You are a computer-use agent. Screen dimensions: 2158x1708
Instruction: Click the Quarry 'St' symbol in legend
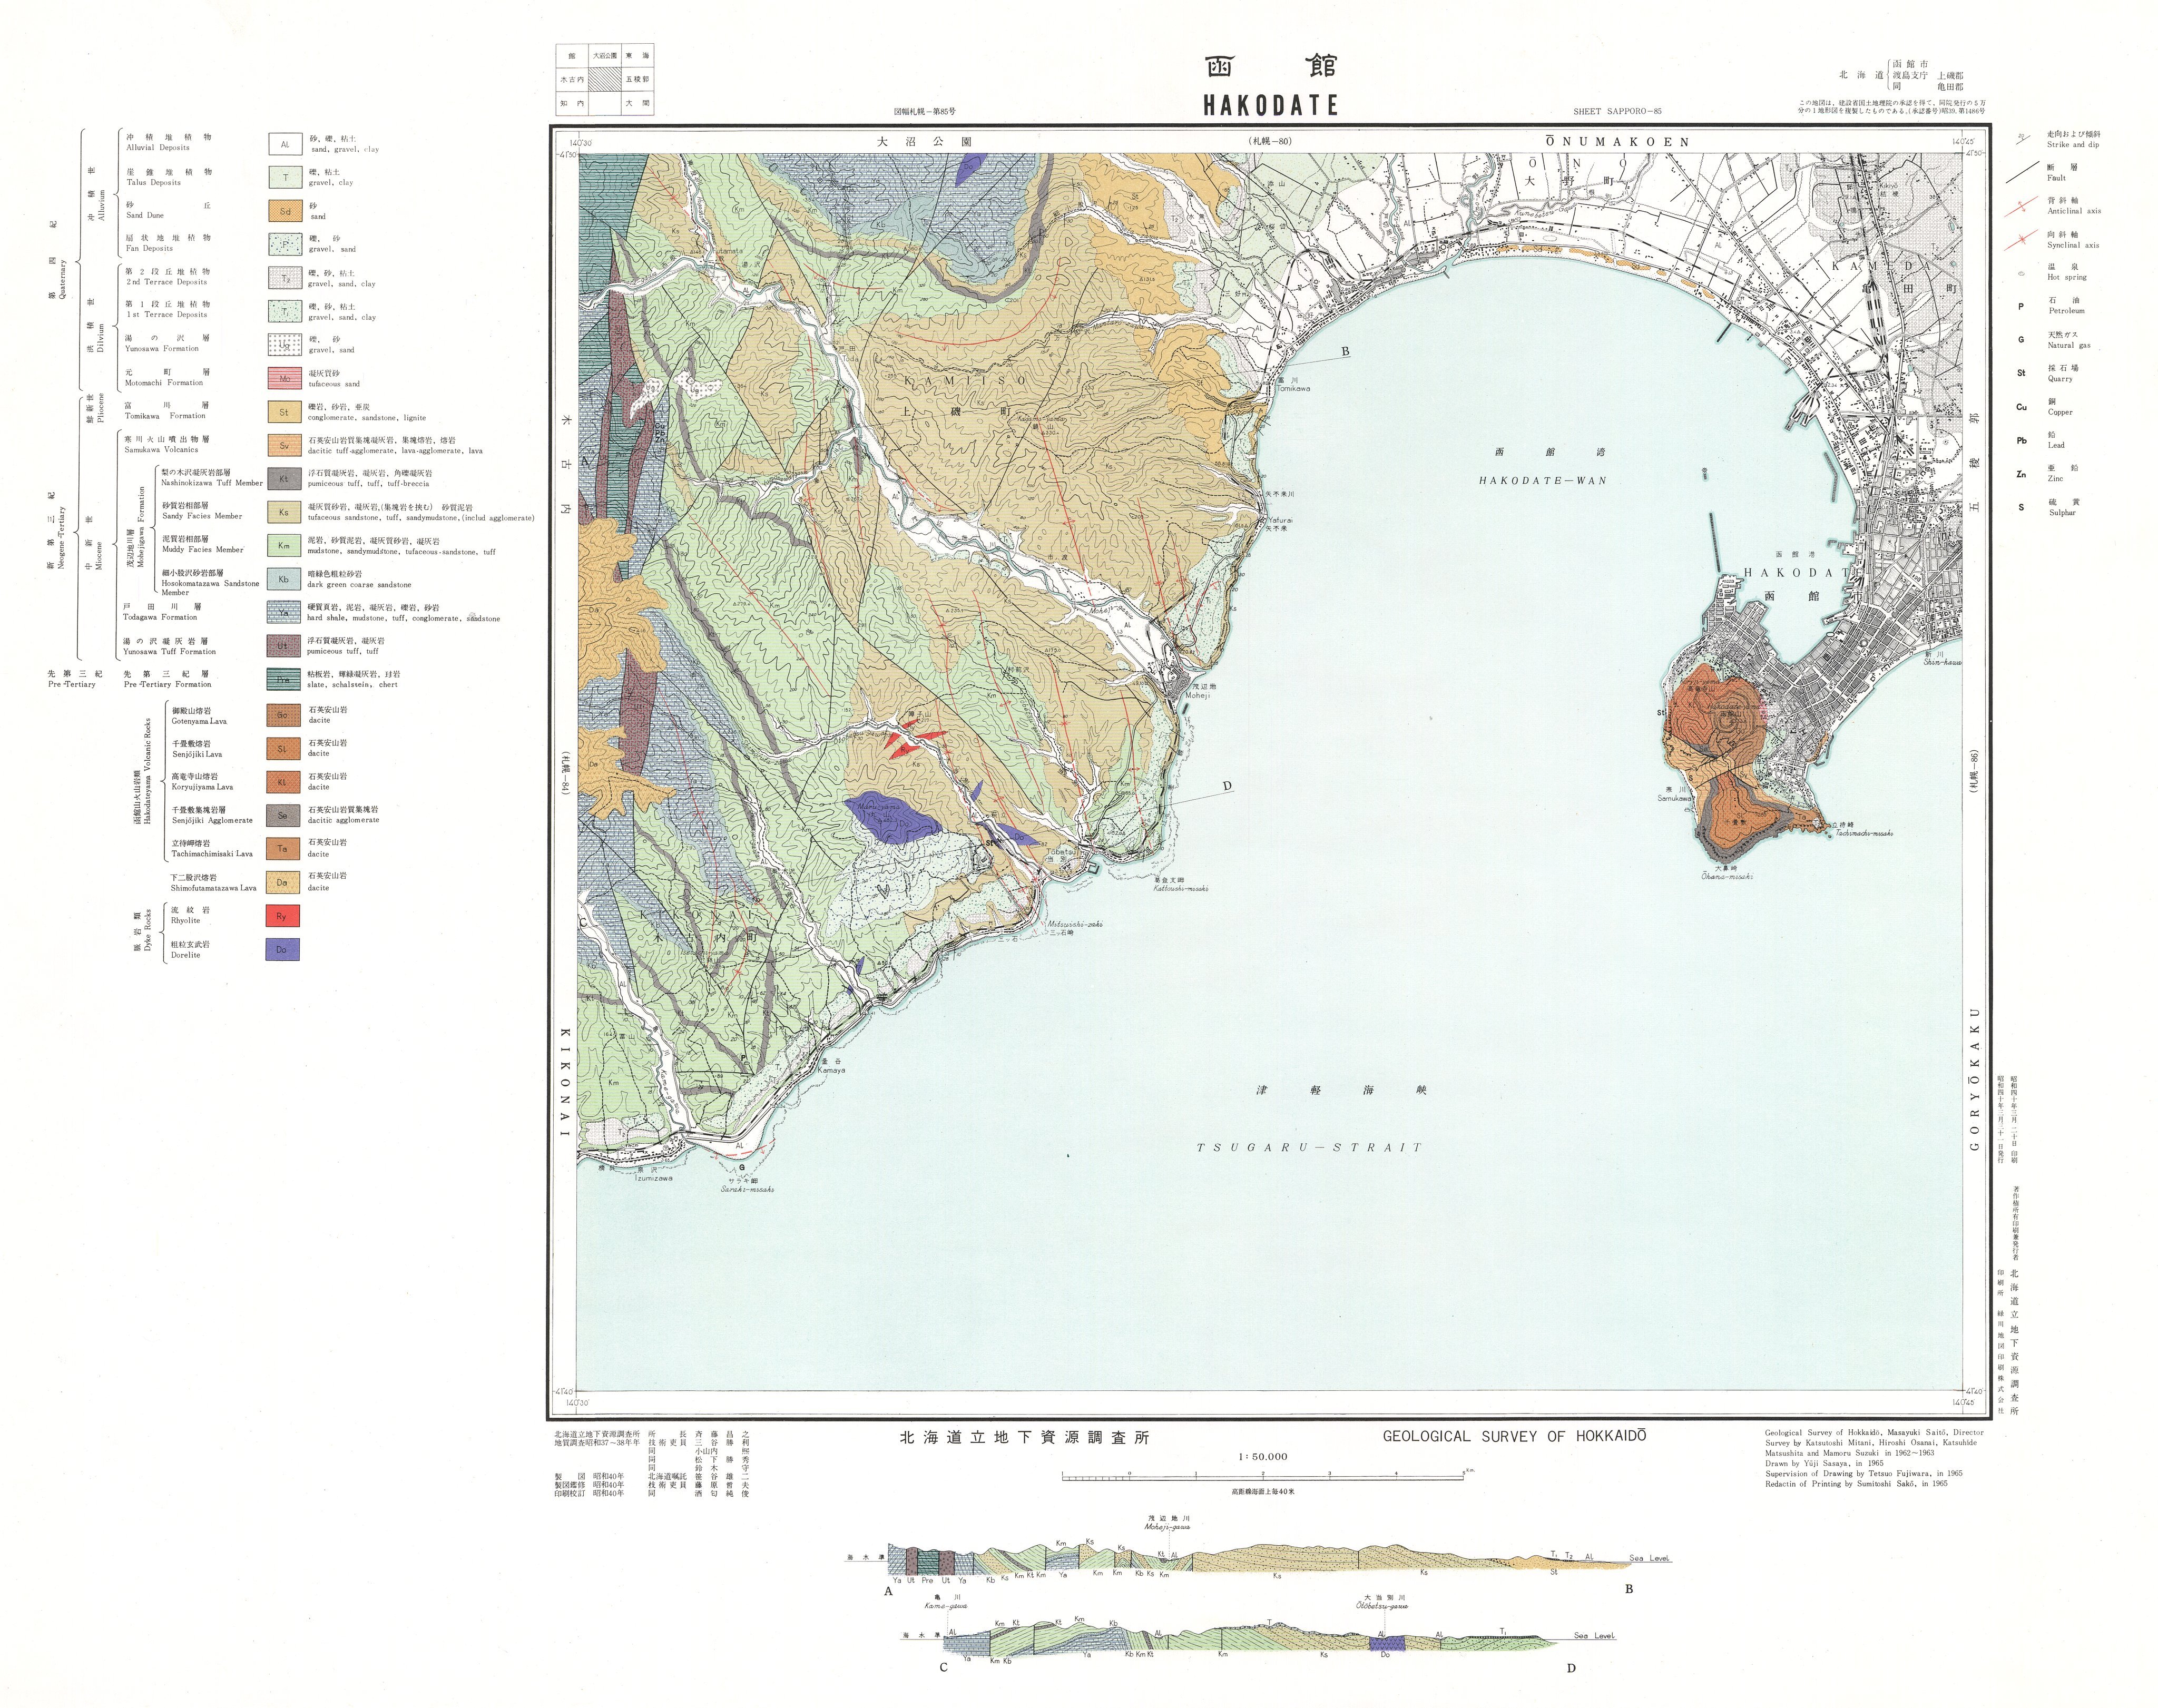2021,373
